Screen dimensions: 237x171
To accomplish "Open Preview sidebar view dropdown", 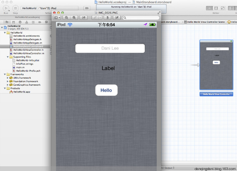I will point(57,18).
